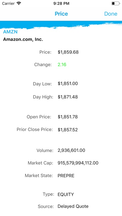This screenshot has width=122, height=216.
Task: Tap the PREPRE market state value
Action: click(x=66, y=176)
